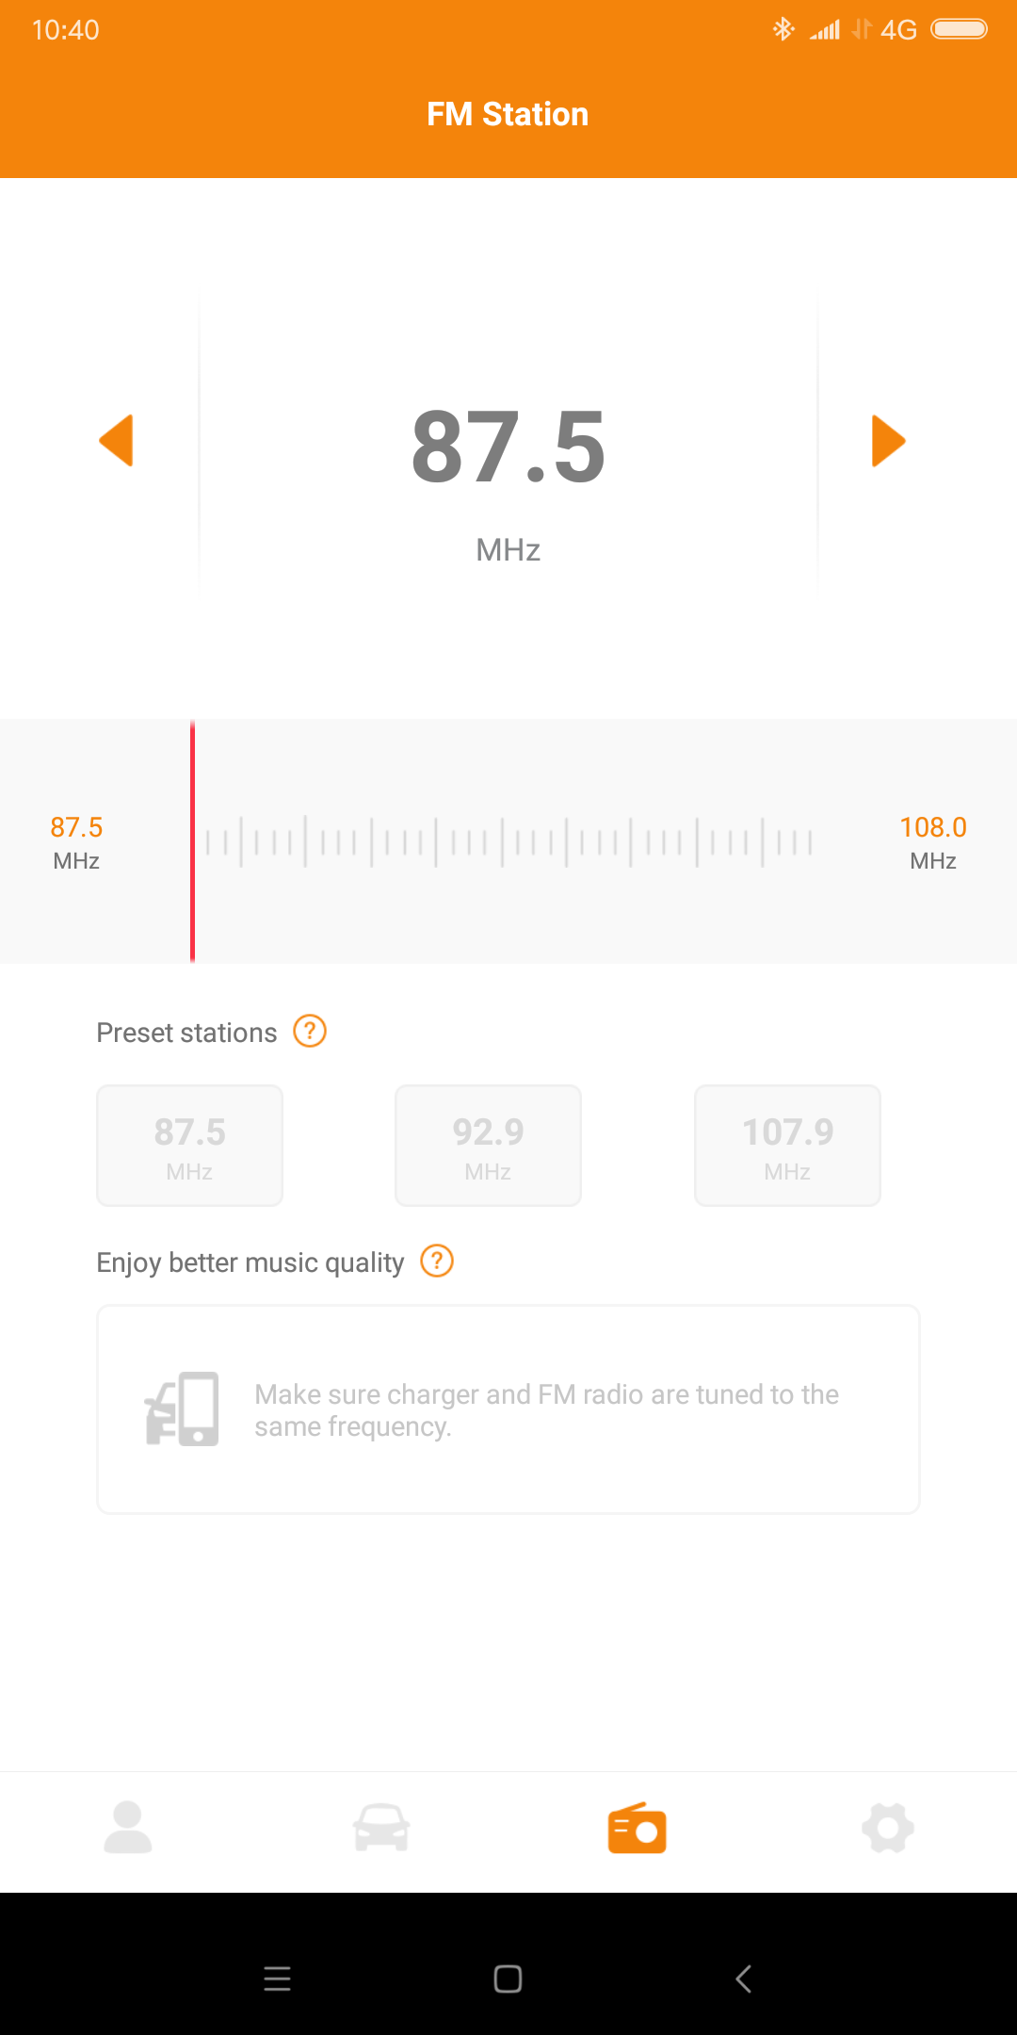Image resolution: width=1017 pixels, height=2035 pixels.
Task: Select the 107.9 MHz preset station
Action: pyautogui.click(x=787, y=1146)
